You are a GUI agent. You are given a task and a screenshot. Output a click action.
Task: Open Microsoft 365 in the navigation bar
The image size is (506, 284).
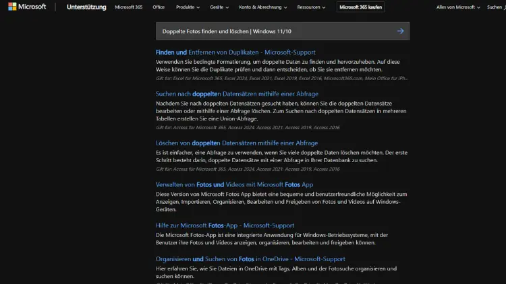coord(128,7)
